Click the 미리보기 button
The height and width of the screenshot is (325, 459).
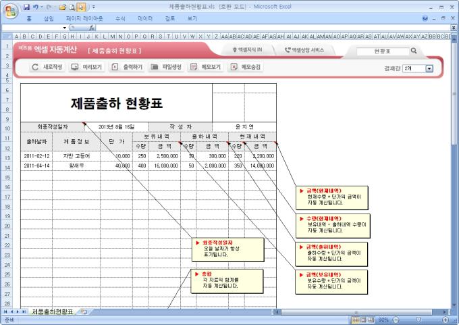[x=87, y=67]
